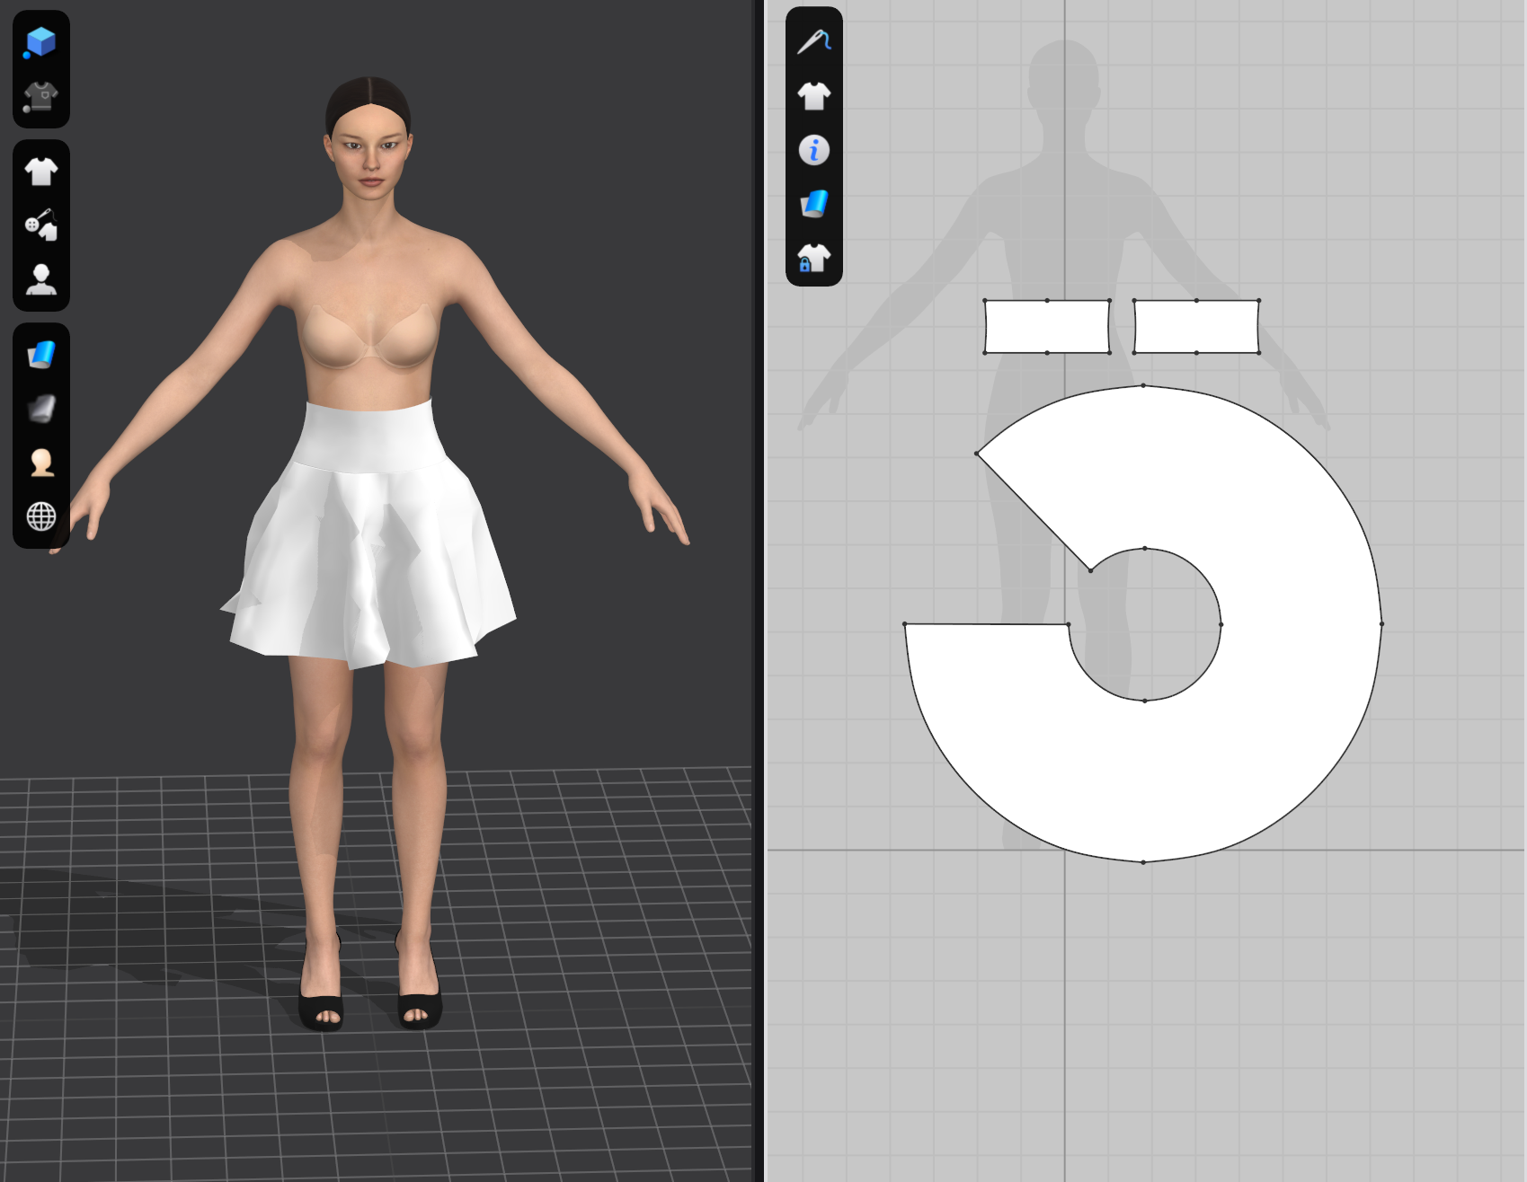The width and height of the screenshot is (1527, 1182).
Task: Click the skin-tone avatar head icon
Action: pyautogui.click(x=40, y=463)
